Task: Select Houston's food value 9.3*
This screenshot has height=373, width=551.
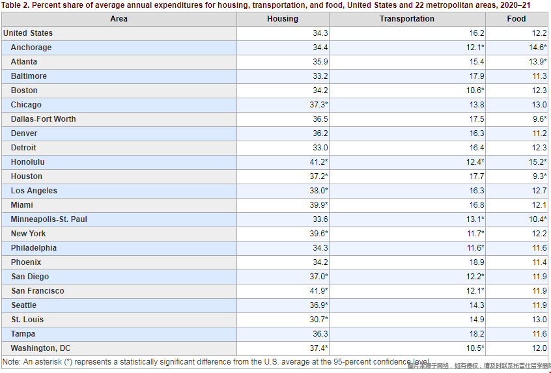Action: tap(537, 176)
